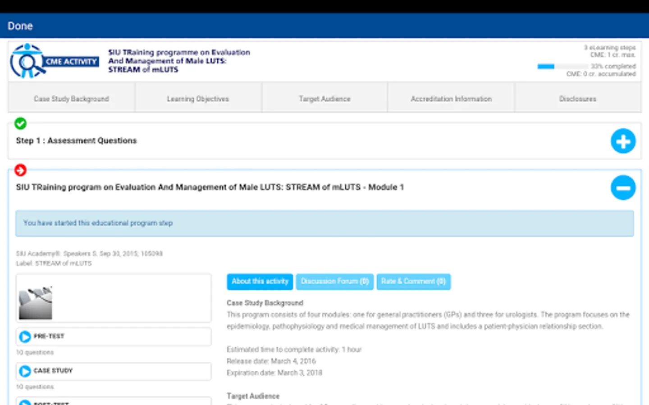Click Step 1 : Assessment Questions title
Viewport: 649px width, 405px height.
point(76,140)
